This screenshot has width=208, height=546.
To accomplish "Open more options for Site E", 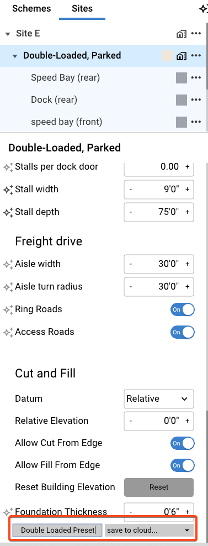I will coord(196,34).
